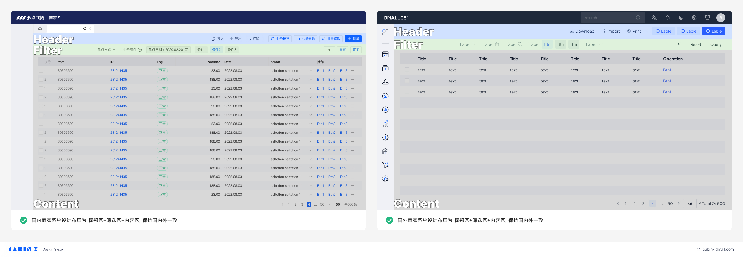Go to page 3 in right pagination
743x257 pixels.
click(x=643, y=204)
